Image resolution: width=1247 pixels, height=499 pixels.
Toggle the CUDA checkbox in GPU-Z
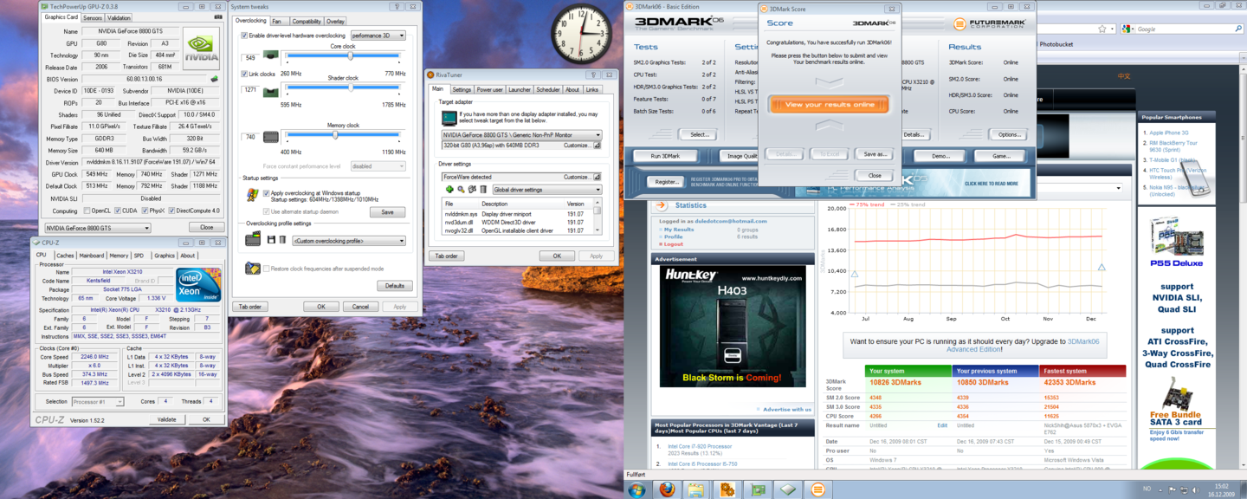[x=118, y=211]
